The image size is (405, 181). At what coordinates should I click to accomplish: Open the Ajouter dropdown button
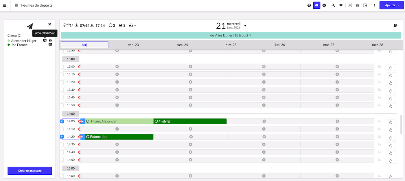[x=392, y=5]
